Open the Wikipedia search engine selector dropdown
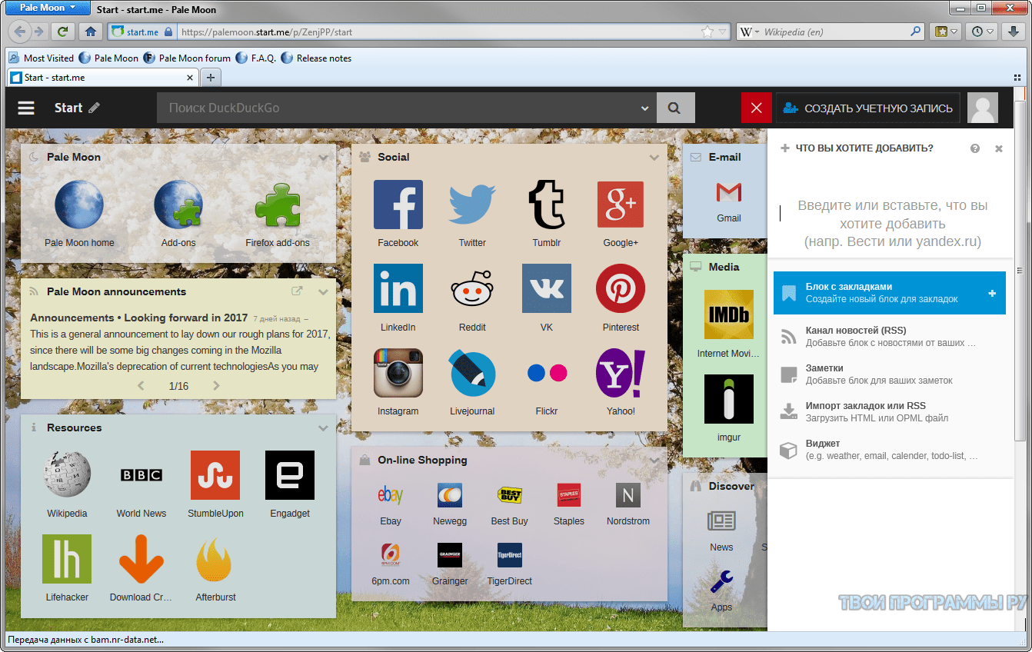The width and height of the screenshot is (1032, 652). click(x=750, y=32)
